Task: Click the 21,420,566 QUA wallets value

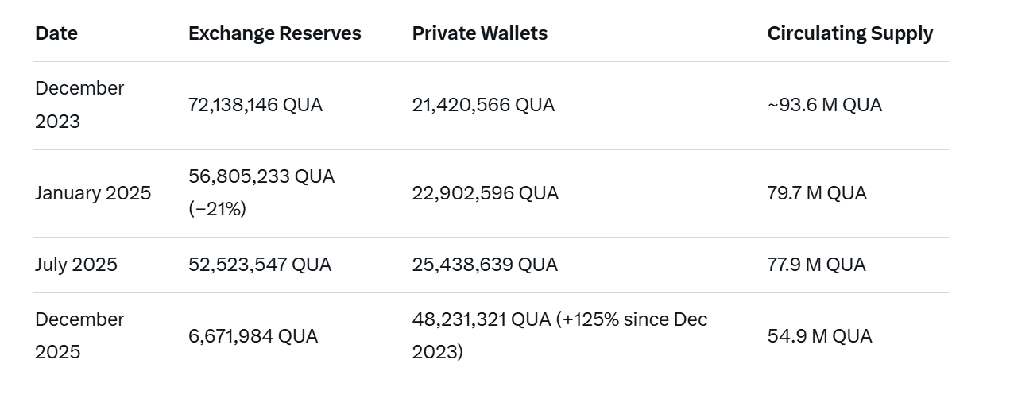Action: (x=483, y=105)
